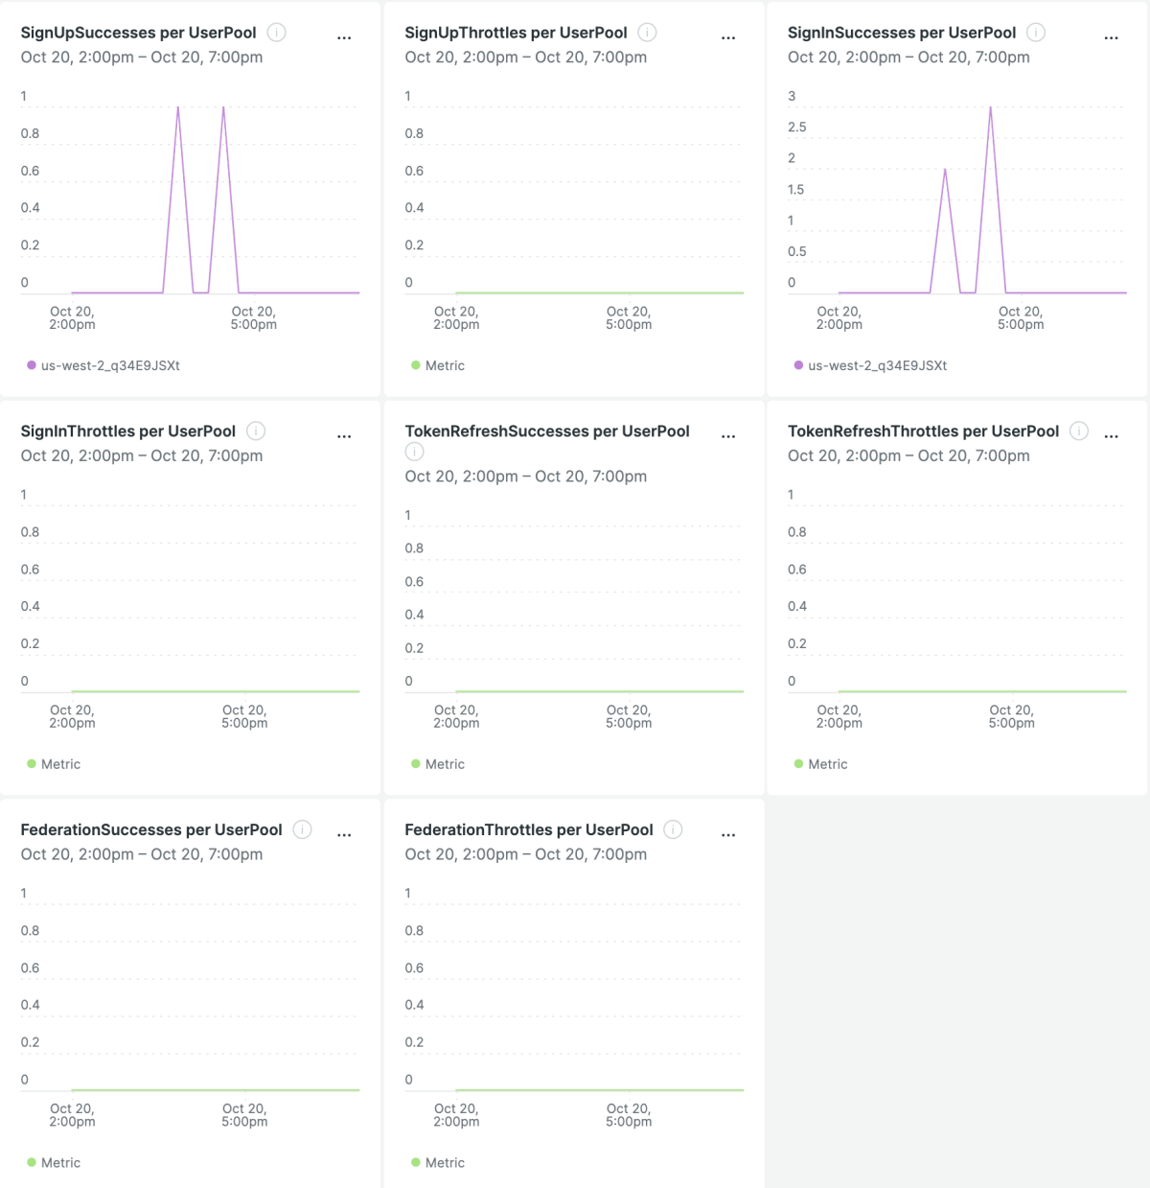
Task: Open ellipsis menu on TokenRefreshSuccesses chart
Action: [x=728, y=436]
